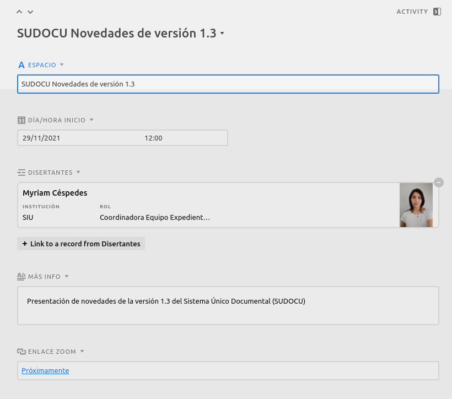Viewport: 452px width, 399px height.
Task: Edit the time value 12:00
Action: [153, 138]
